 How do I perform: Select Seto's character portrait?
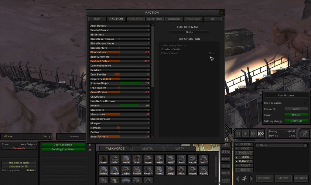pos(170,159)
